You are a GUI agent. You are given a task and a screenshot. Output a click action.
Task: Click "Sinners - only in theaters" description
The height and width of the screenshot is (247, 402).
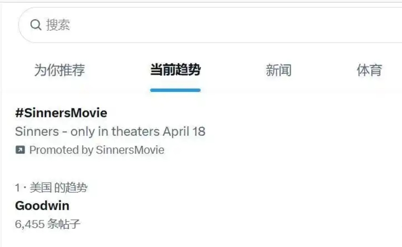click(87, 131)
